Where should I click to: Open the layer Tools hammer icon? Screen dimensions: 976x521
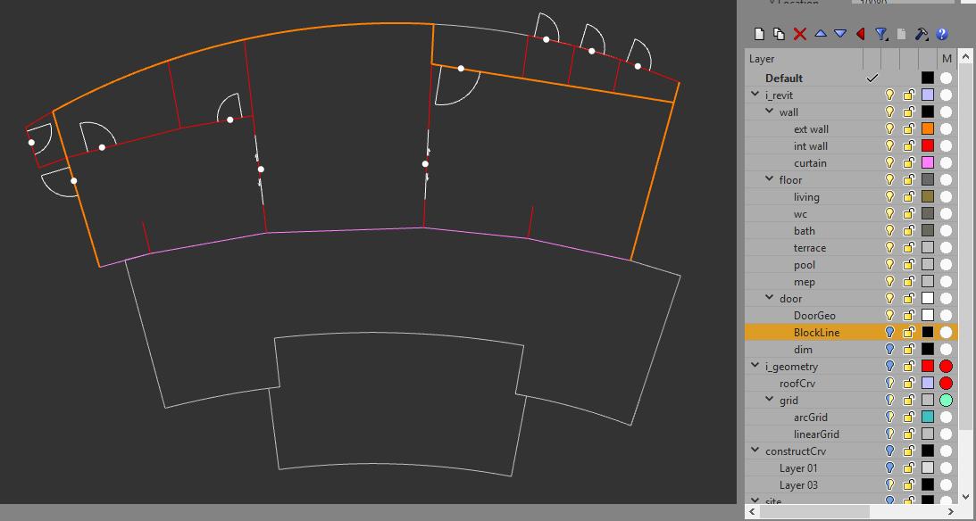coord(922,34)
